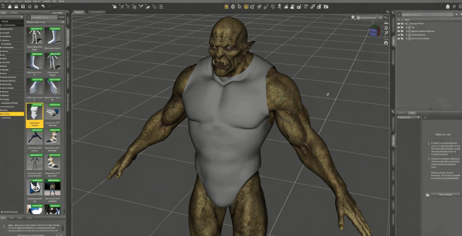Expand the third item in Scene tree

407,31
